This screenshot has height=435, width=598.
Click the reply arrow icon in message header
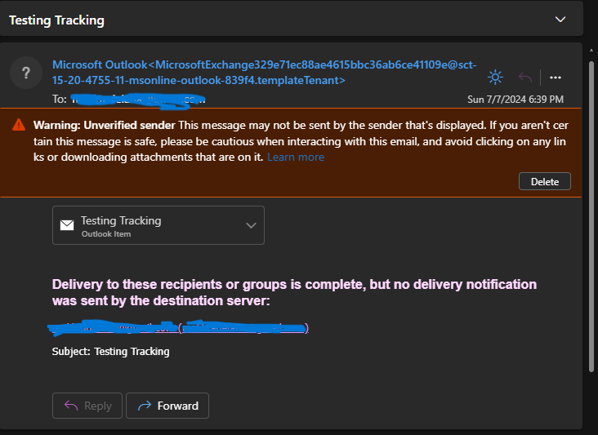tap(525, 78)
